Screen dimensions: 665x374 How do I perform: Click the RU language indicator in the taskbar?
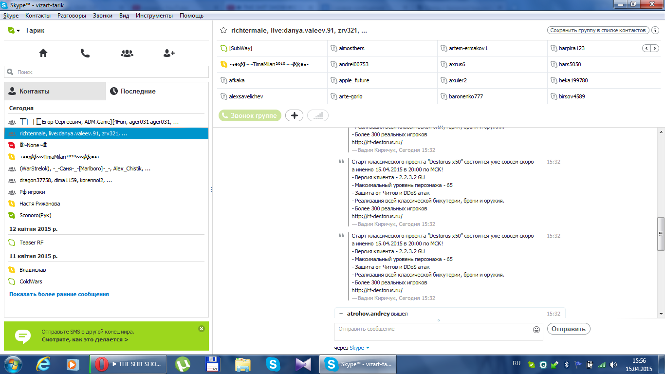tap(517, 363)
